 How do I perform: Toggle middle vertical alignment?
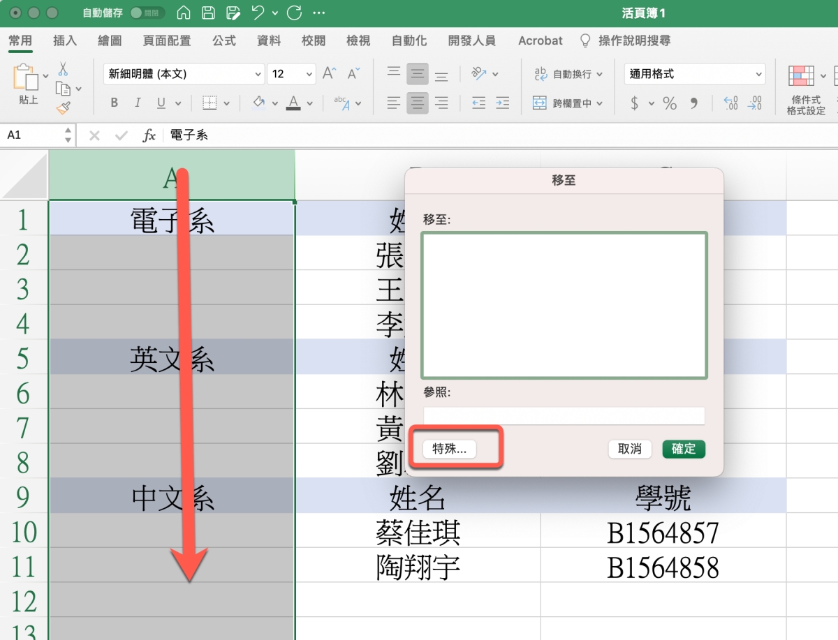[x=418, y=74]
